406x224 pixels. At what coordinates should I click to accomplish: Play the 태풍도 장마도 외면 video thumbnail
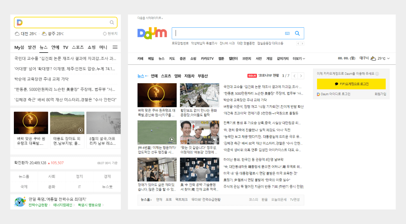pos(67,123)
